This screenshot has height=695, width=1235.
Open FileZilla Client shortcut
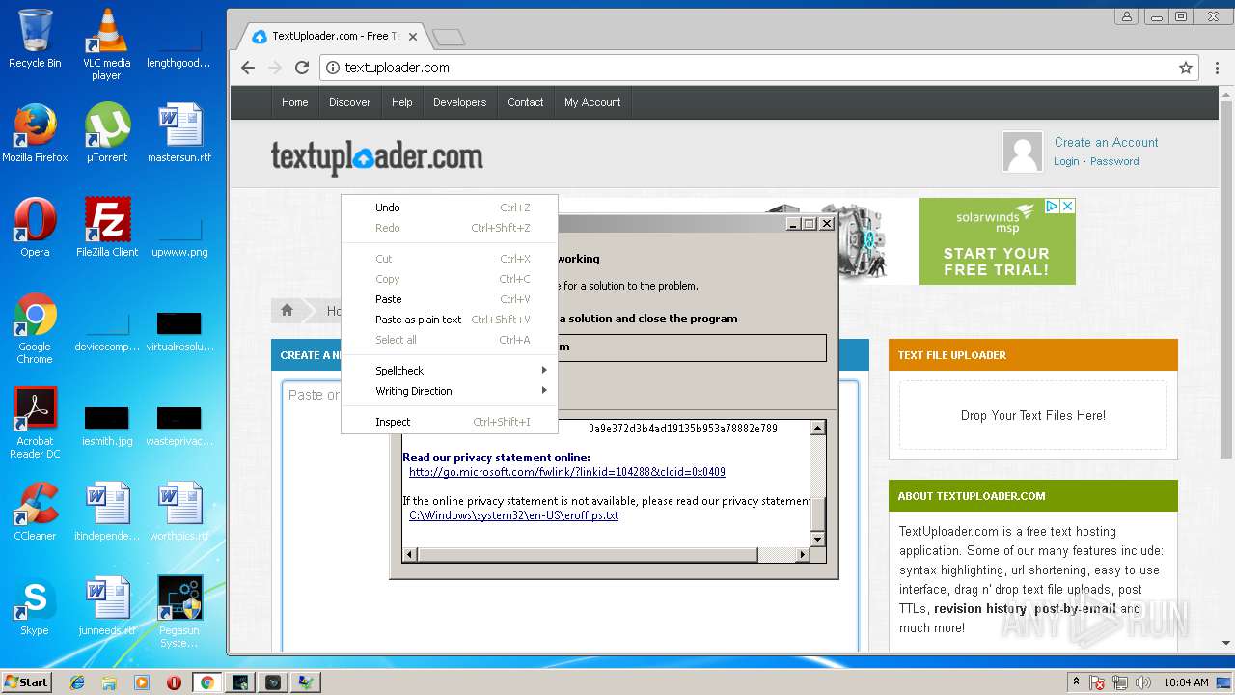106,228
